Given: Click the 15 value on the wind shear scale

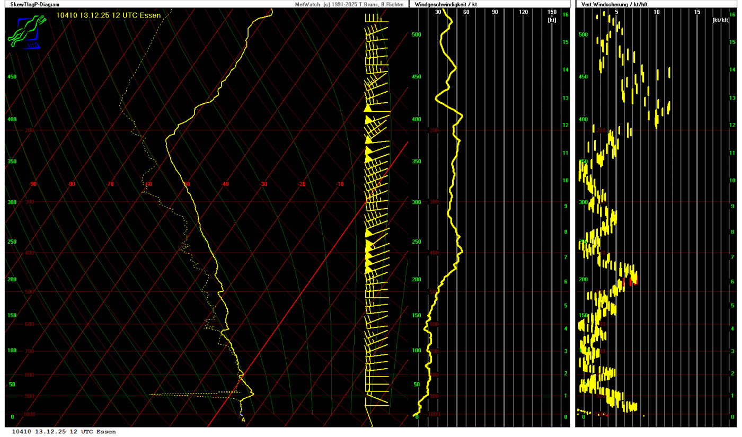Looking at the screenshot, I should [697, 12].
